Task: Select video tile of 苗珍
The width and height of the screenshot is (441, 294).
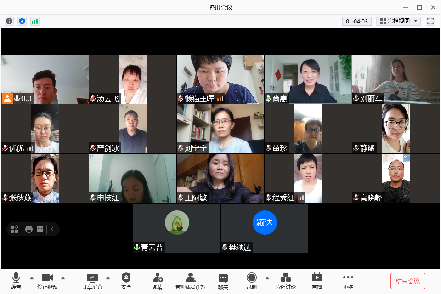Action: (x=308, y=129)
